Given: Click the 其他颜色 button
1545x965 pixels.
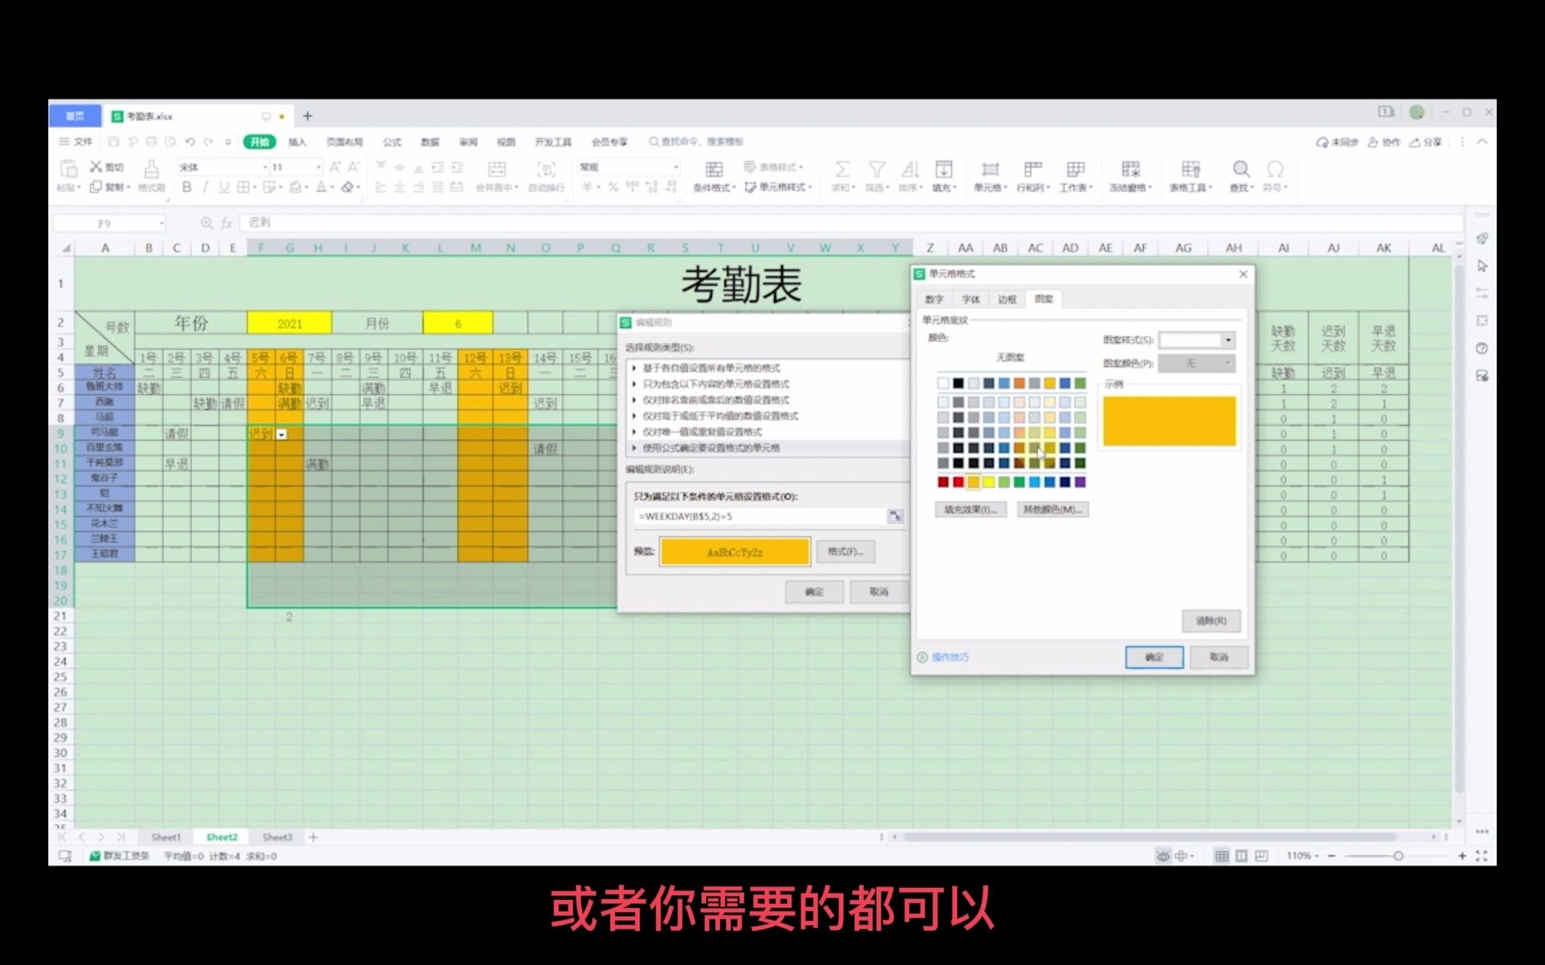Looking at the screenshot, I should 1052,509.
